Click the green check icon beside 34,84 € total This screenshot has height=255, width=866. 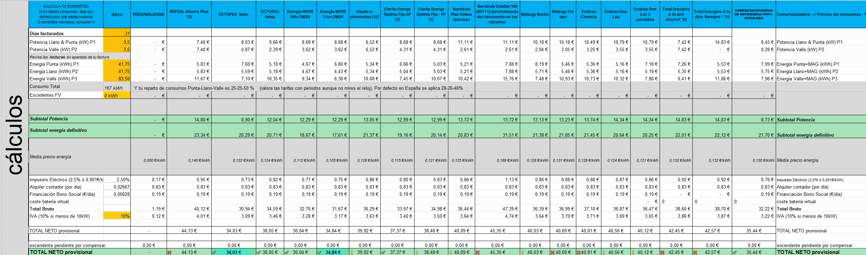[319, 252]
